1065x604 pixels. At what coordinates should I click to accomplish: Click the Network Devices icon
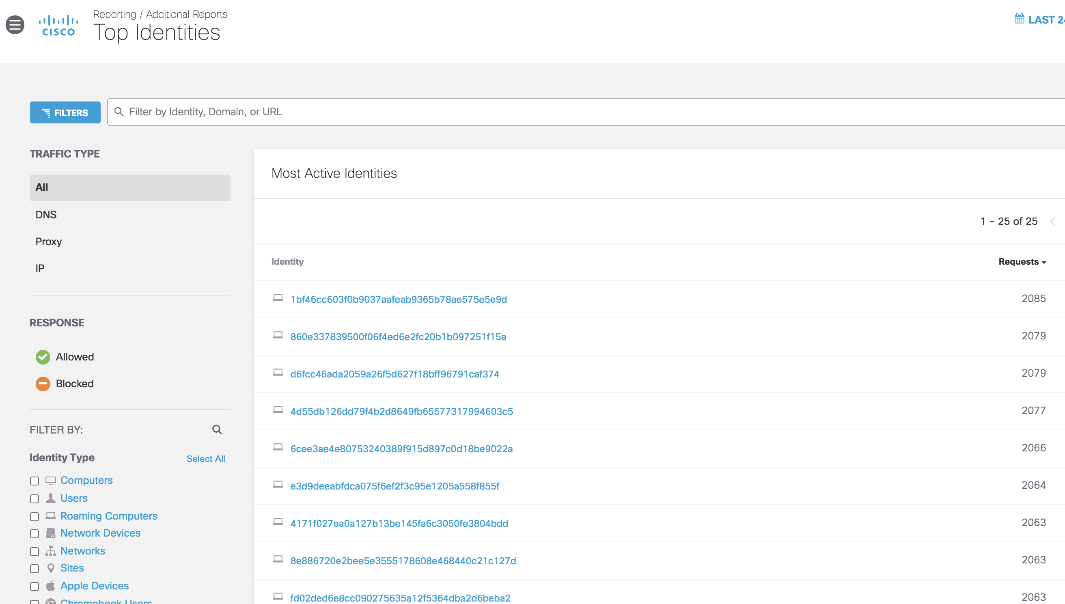click(51, 533)
